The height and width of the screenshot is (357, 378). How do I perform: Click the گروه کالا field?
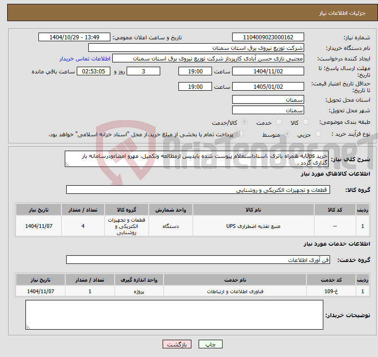[198, 190]
